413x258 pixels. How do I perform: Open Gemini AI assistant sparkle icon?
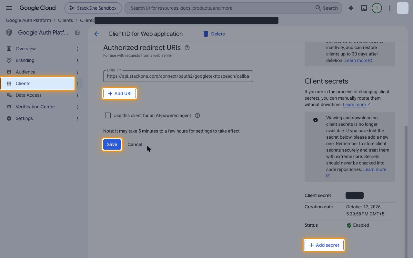(351, 8)
